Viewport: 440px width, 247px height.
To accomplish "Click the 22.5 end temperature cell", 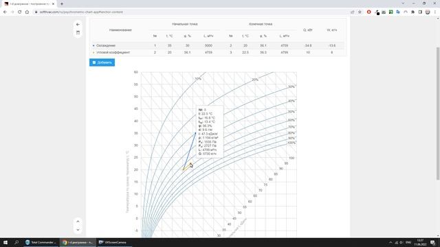I will coord(245,52).
